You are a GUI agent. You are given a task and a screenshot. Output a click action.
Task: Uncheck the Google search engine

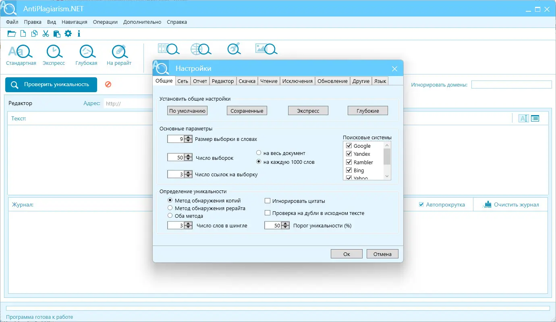click(349, 146)
